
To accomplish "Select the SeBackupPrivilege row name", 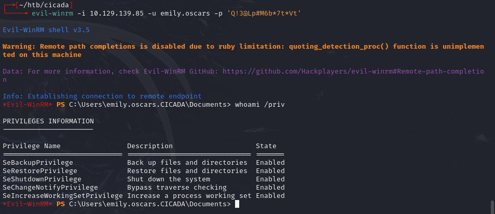I will coord(38,163).
